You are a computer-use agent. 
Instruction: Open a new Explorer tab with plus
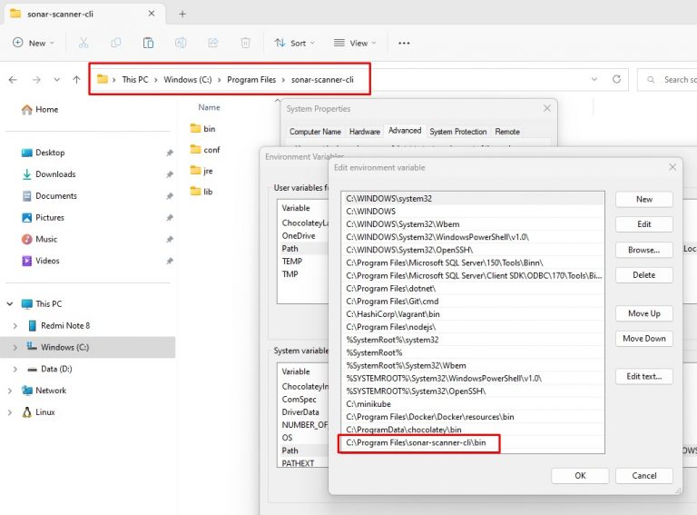pos(182,14)
